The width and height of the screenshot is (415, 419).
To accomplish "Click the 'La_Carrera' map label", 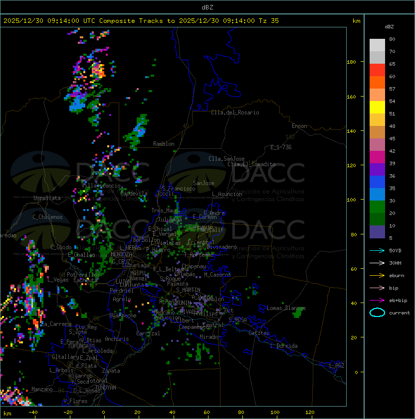I will (x=56, y=324).
